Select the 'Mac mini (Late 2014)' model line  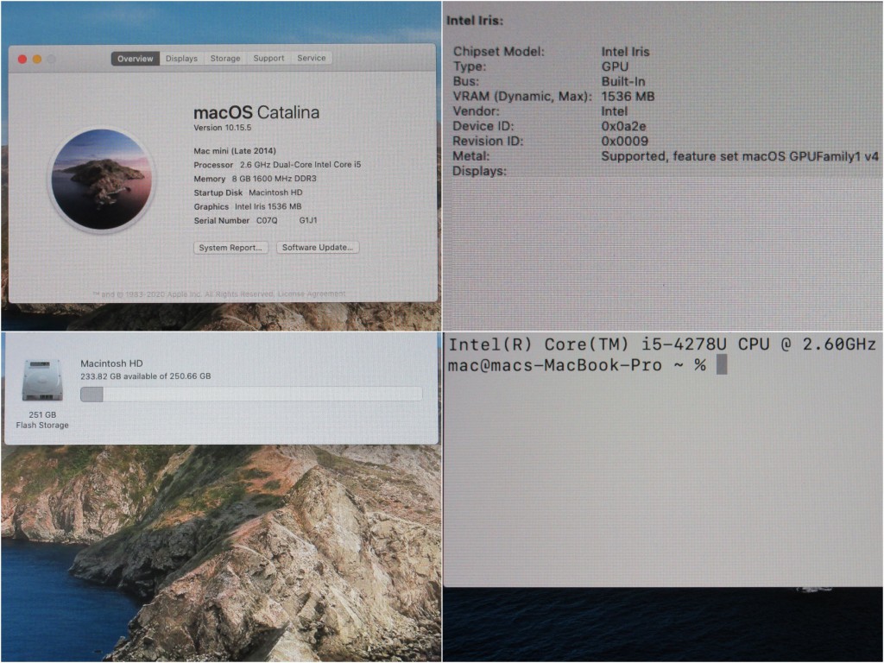(x=235, y=151)
